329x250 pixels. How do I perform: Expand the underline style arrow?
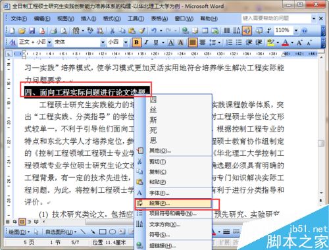coord(163,42)
